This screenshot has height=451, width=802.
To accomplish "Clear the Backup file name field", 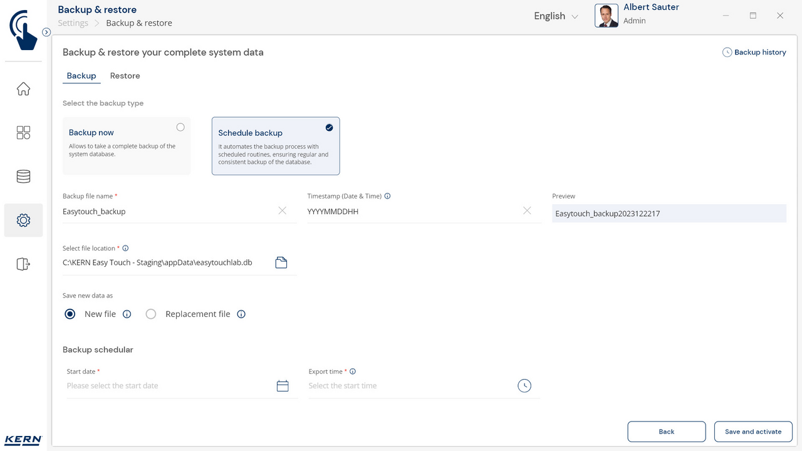I will click(x=282, y=211).
